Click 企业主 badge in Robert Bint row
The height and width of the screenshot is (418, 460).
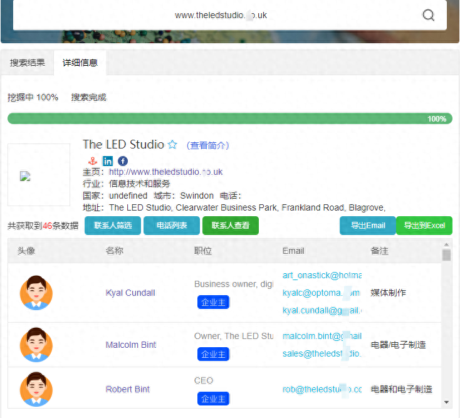tap(213, 399)
